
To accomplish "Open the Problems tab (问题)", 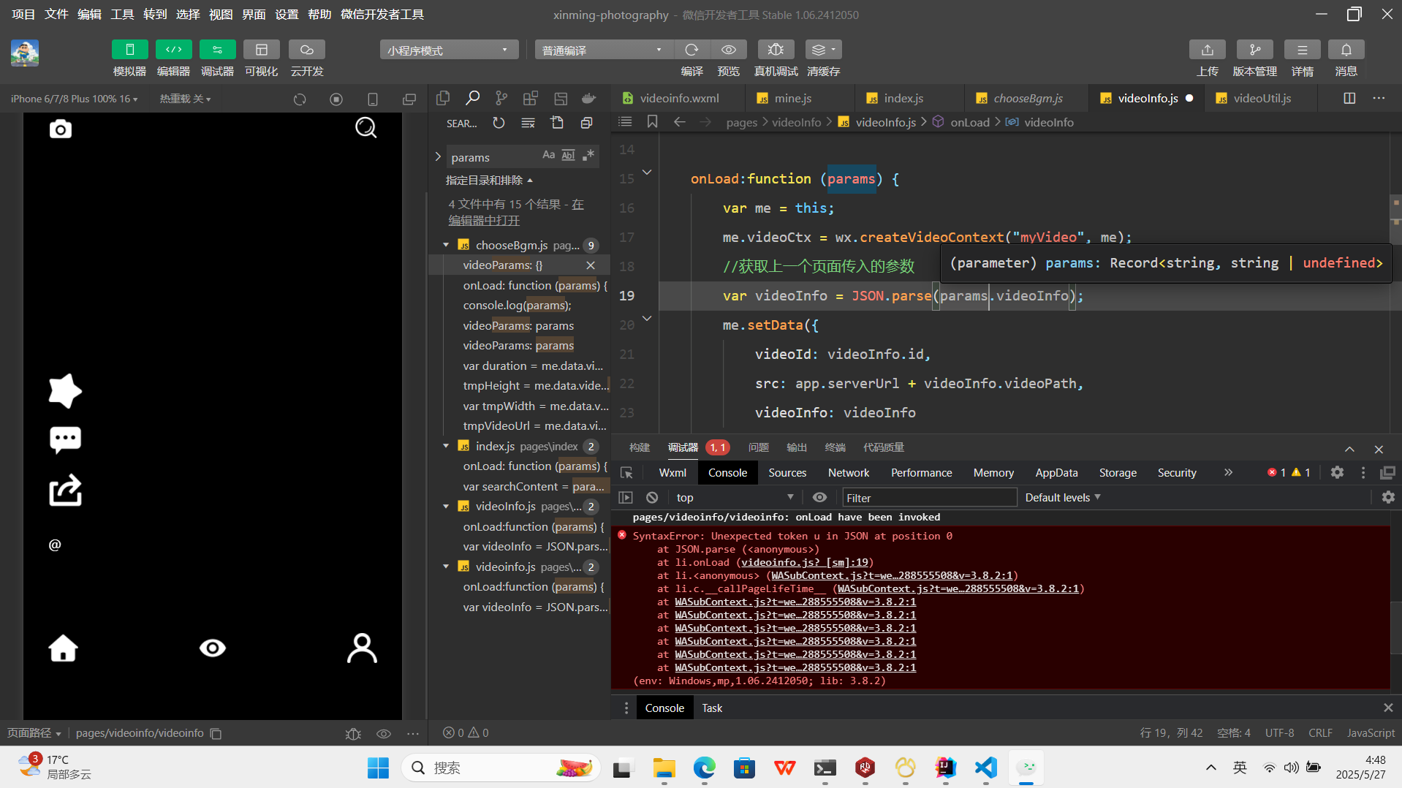I will tap(758, 447).
